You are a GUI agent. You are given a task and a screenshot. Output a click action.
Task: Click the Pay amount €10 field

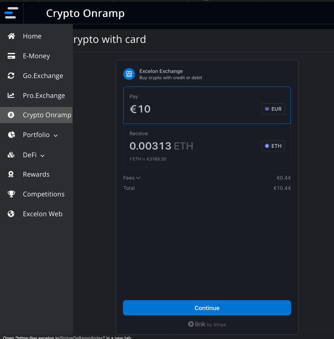click(207, 105)
